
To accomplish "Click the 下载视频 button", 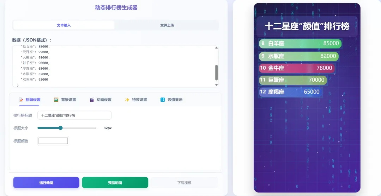I will tap(184, 183).
